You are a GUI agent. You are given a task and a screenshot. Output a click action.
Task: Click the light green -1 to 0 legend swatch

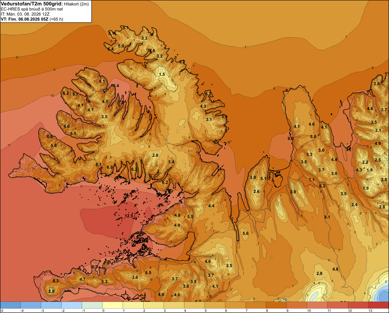(x=92, y=305)
